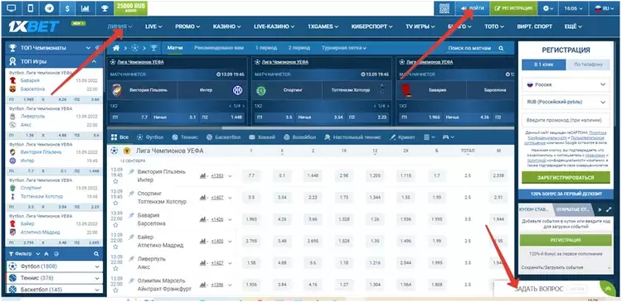Filter by Хоккей in sports bar
The image size is (622, 302).
[x=262, y=137]
